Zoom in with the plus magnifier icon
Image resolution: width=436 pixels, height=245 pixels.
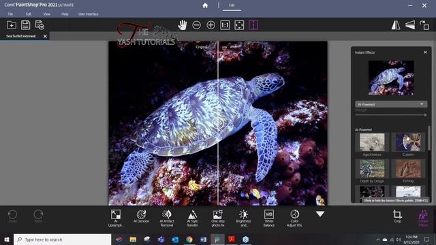[x=211, y=25]
